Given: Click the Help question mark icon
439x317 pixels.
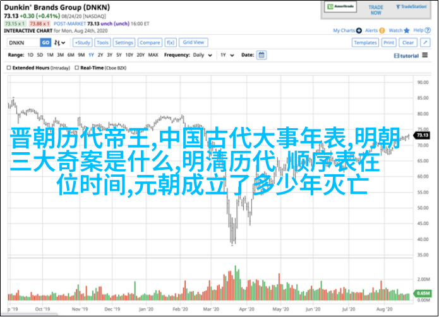Looking at the screenshot, I should [428, 30].
